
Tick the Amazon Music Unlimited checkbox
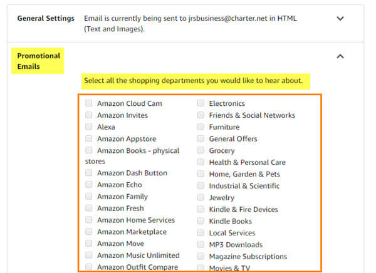coord(89,255)
